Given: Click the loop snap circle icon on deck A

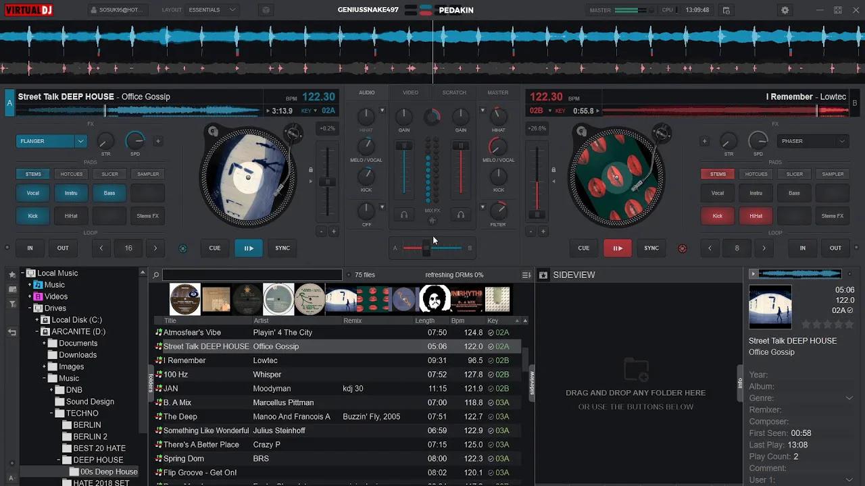Looking at the screenshot, I should [182, 248].
